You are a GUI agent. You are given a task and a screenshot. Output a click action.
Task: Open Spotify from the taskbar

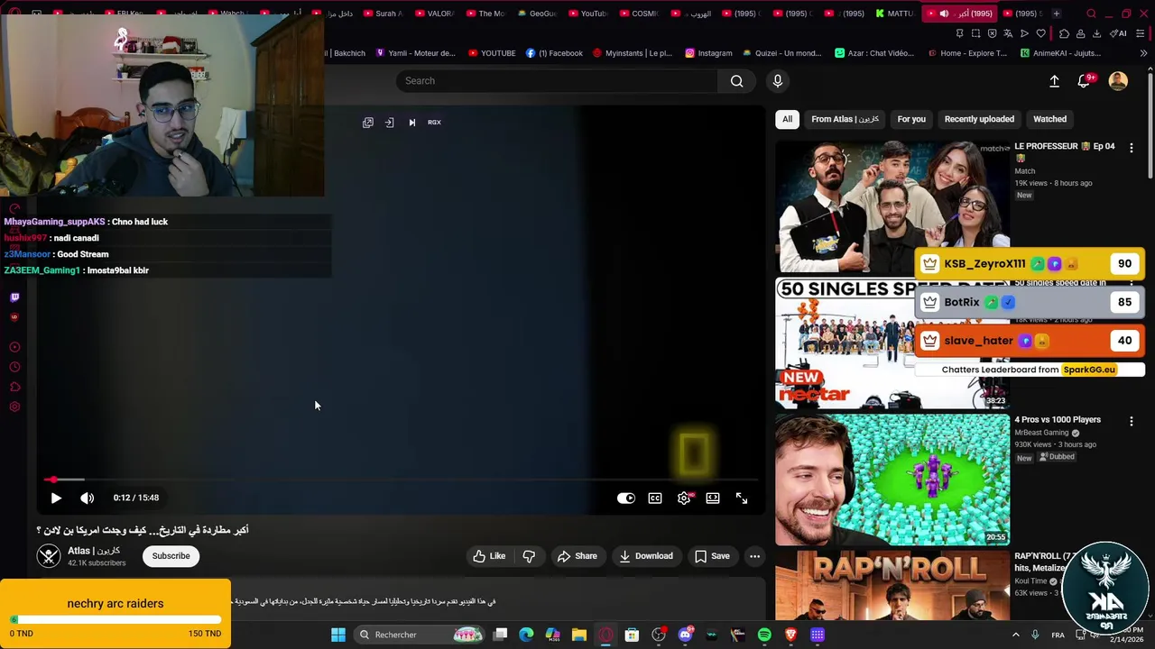(x=764, y=635)
